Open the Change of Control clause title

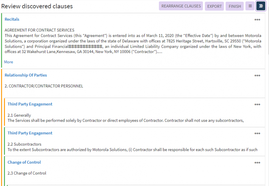[24, 162]
